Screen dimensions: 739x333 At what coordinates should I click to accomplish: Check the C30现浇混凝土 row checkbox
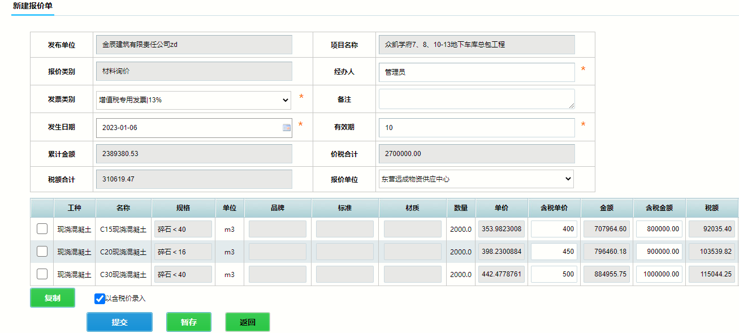tap(42, 274)
